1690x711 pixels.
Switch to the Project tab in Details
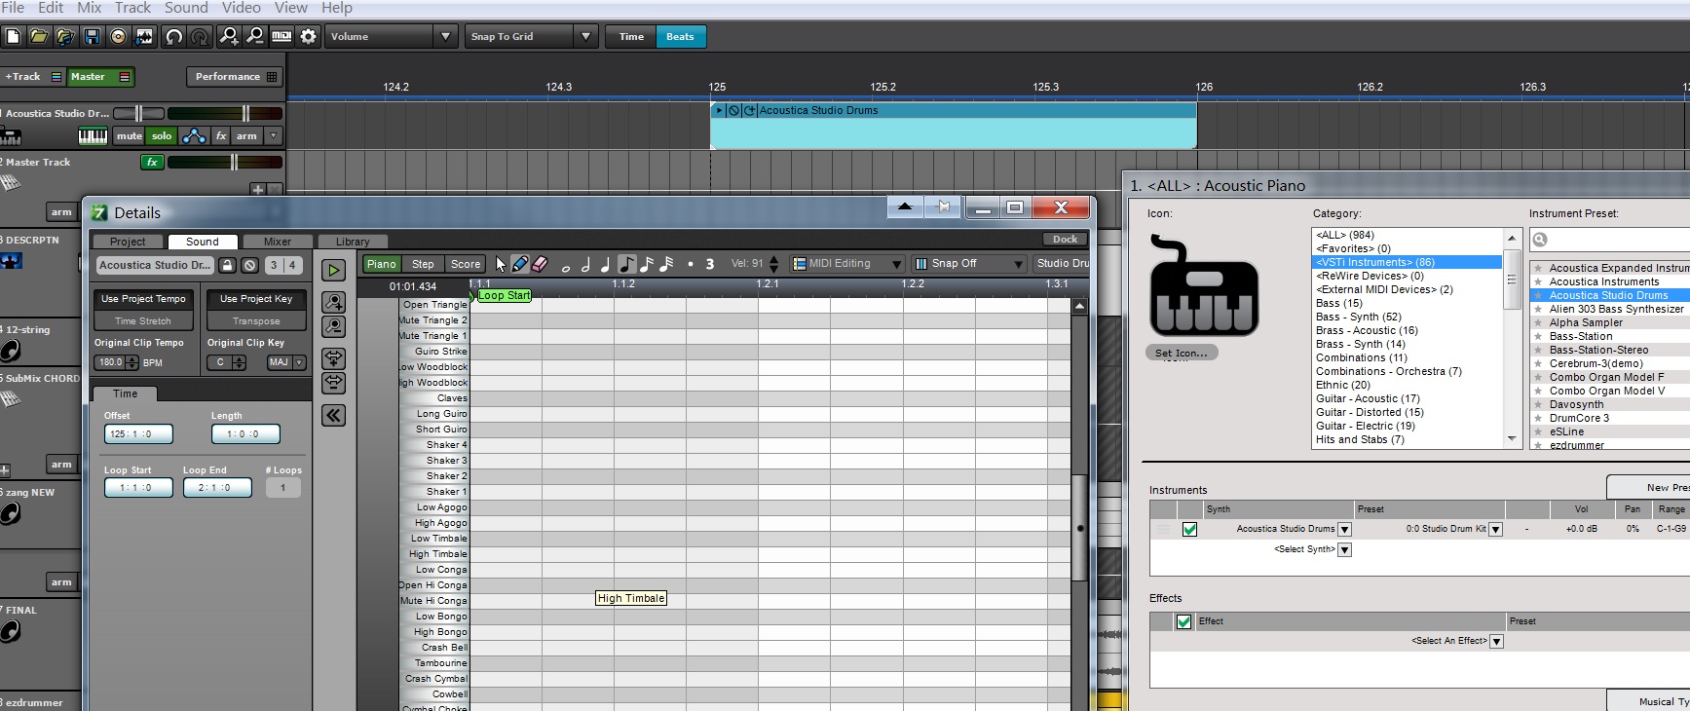(128, 242)
